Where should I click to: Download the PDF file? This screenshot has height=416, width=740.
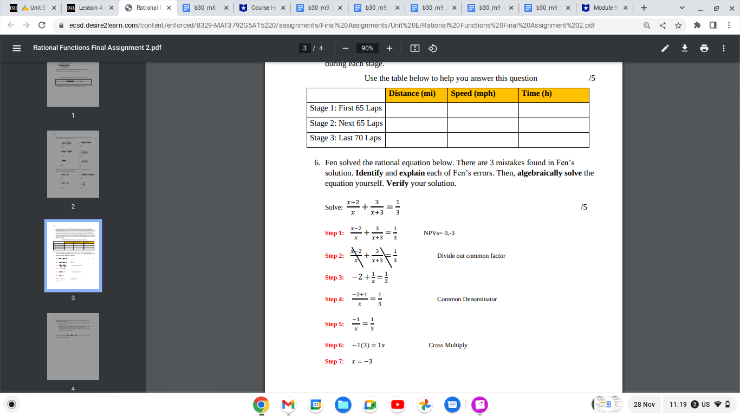point(684,48)
